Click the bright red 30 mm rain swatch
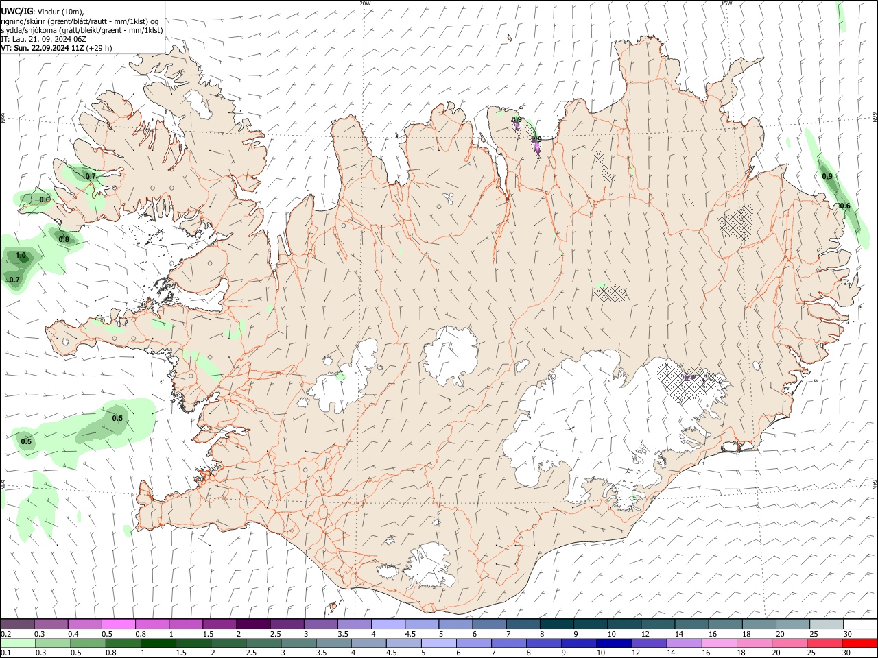The height and width of the screenshot is (658, 878). [859, 643]
